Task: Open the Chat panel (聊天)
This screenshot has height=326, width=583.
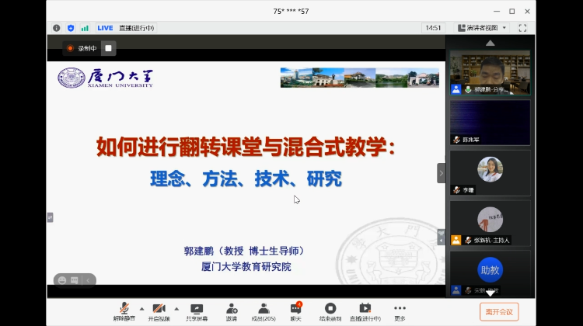Action: coord(295,309)
